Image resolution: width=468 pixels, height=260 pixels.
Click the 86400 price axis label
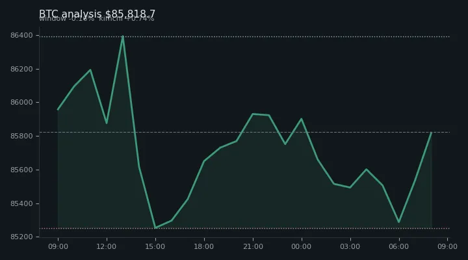[x=21, y=36]
